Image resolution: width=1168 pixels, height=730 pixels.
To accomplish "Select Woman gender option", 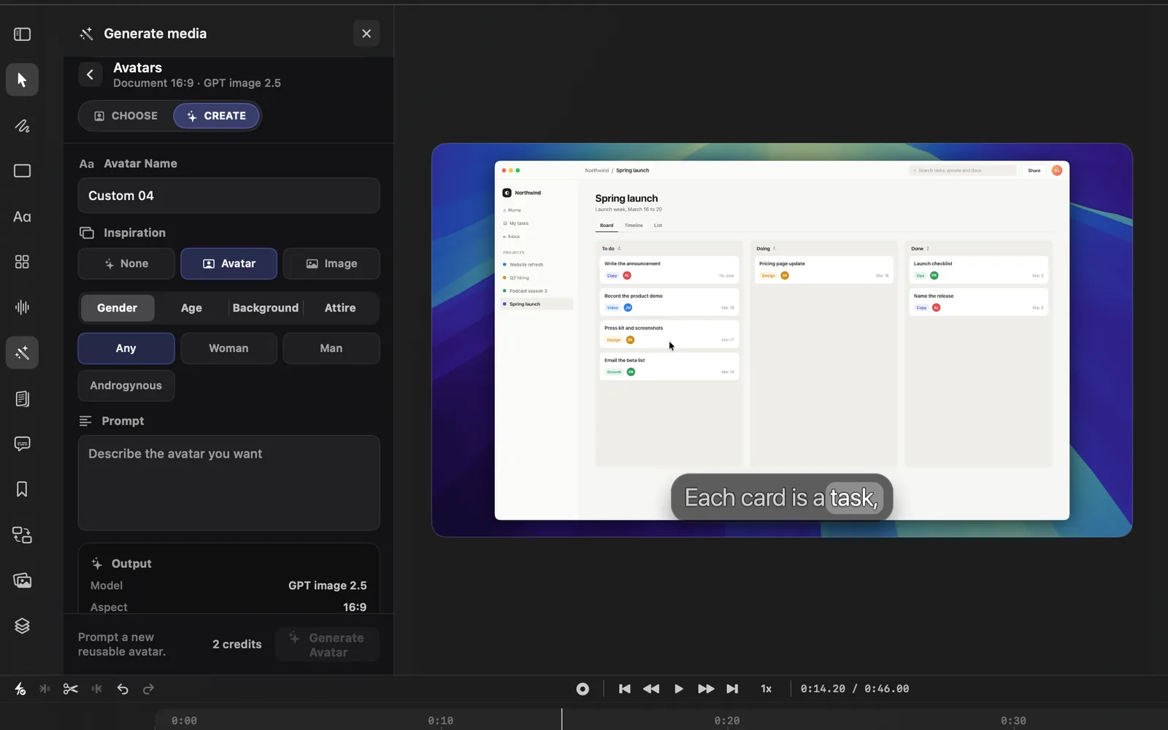I will point(228,348).
